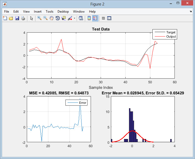Open the brush color dropdown arrow
Viewport: 195px width, 159px height.
pos(74,18)
